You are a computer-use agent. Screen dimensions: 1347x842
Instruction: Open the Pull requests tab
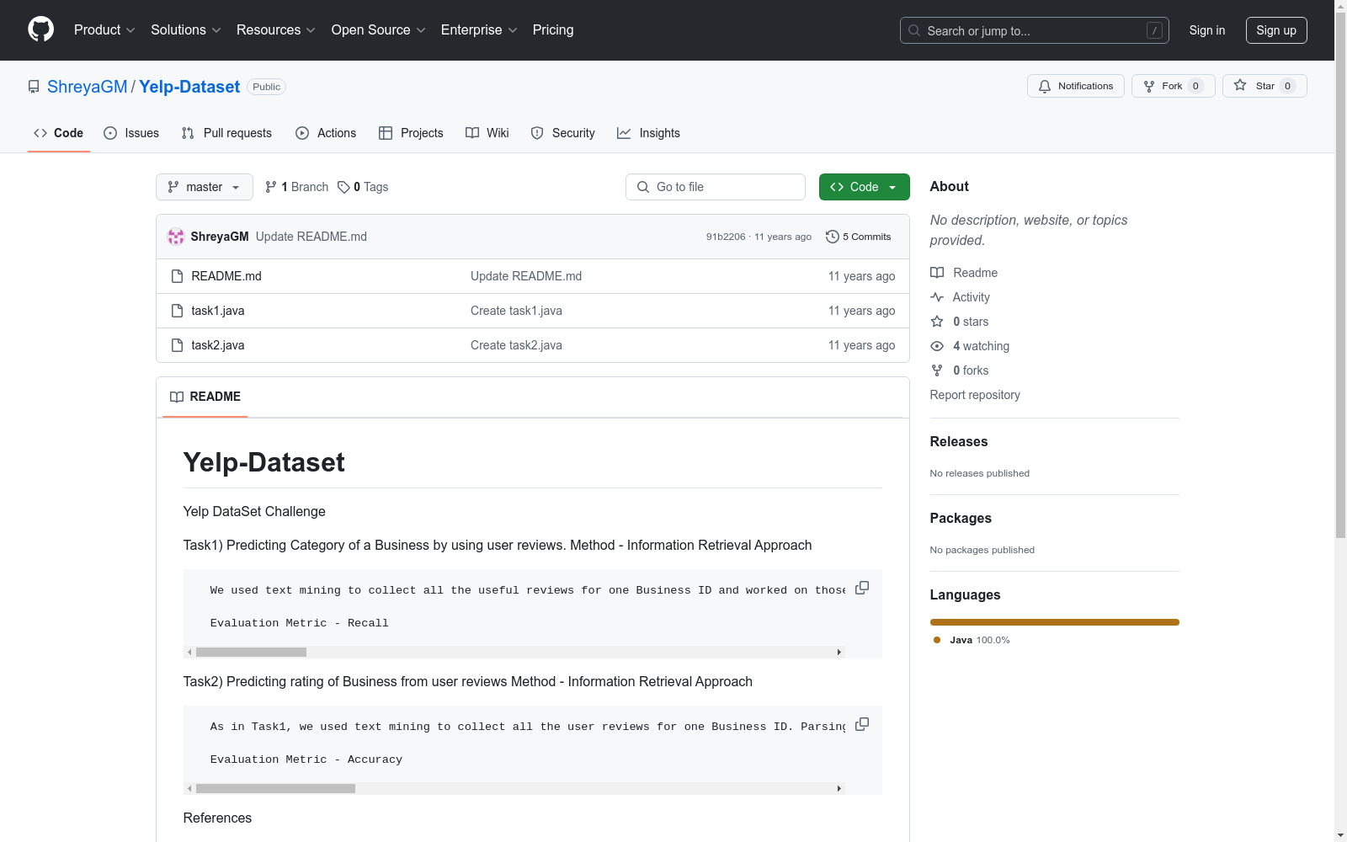click(226, 133)
